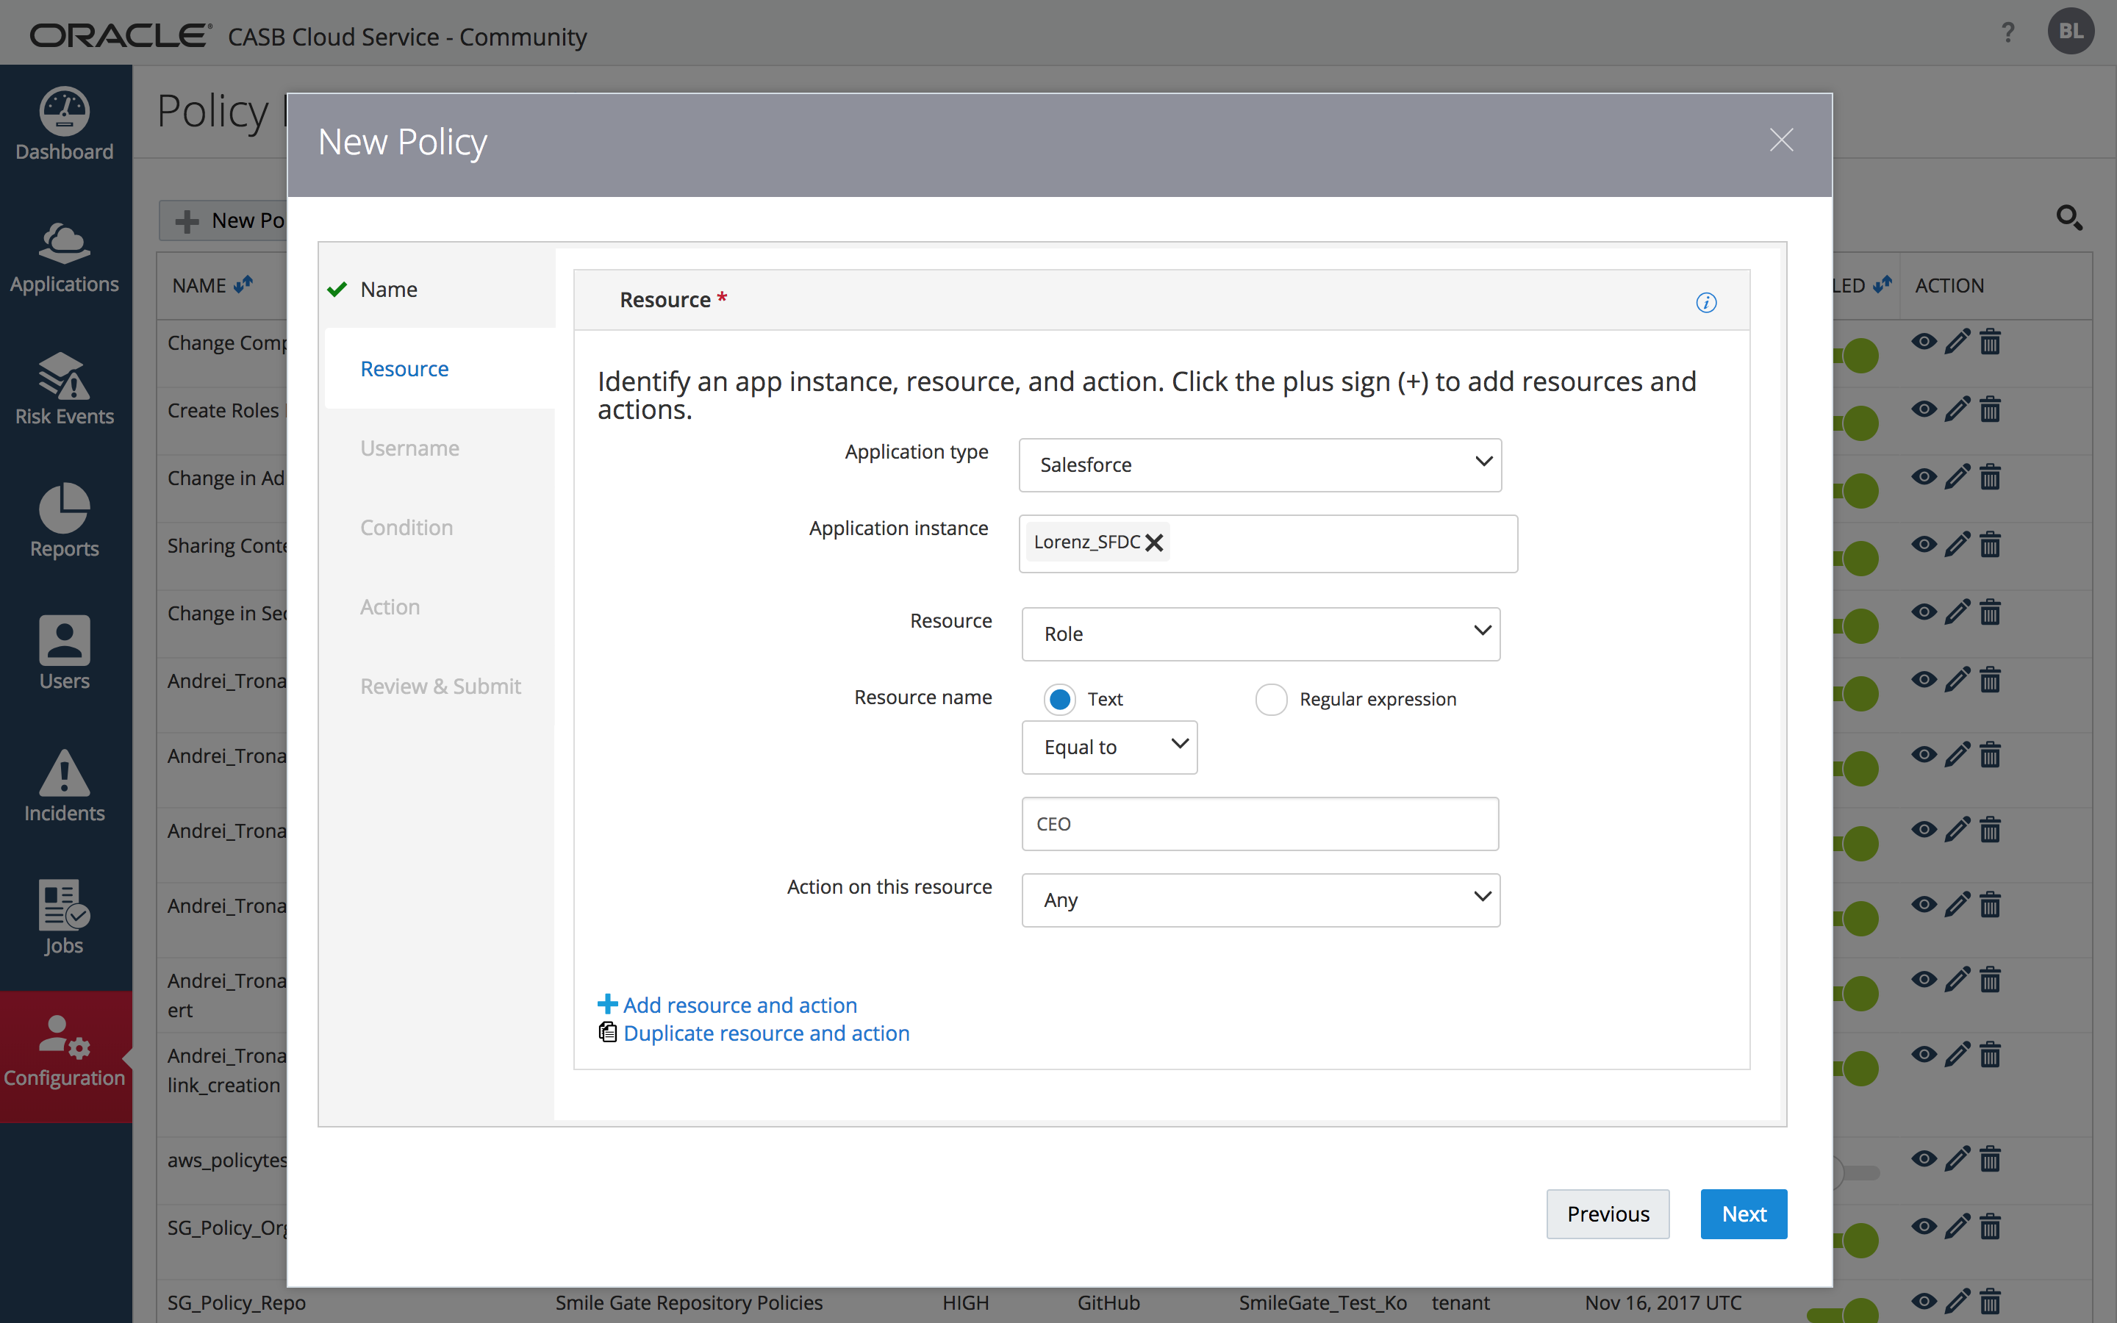Toggle enabled switch for aws_policytes policy
Image resolution: width=2117 pixels, height=1323 pixels.
click(1856, 1172)
